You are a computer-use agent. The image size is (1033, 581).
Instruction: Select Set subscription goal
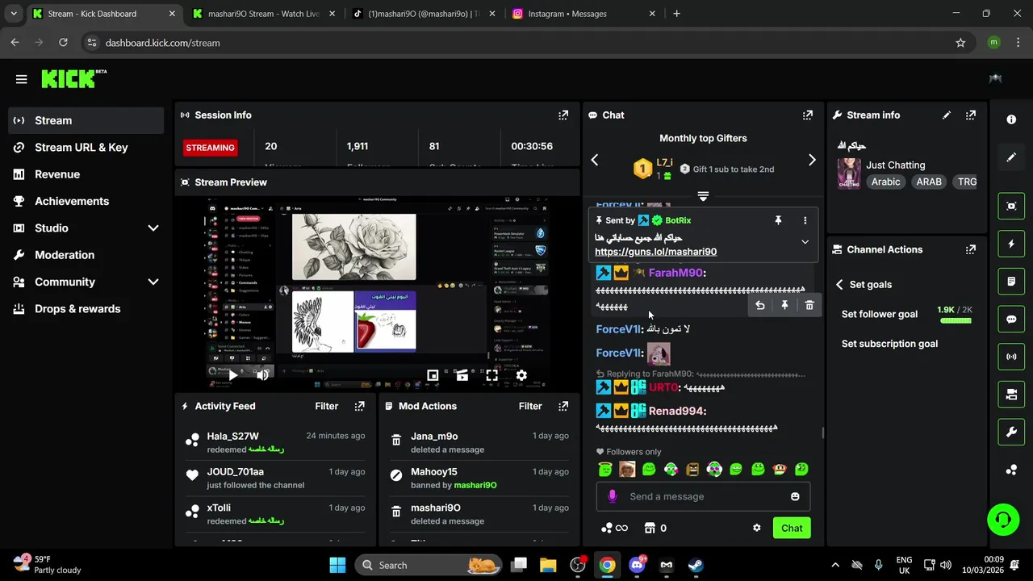[x=889, y=344]
